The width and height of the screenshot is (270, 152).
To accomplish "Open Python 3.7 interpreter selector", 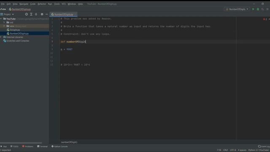I will [x=259, y=150].
